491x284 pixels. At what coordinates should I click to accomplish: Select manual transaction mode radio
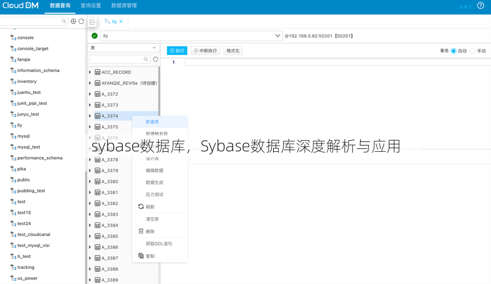point(472,51)
